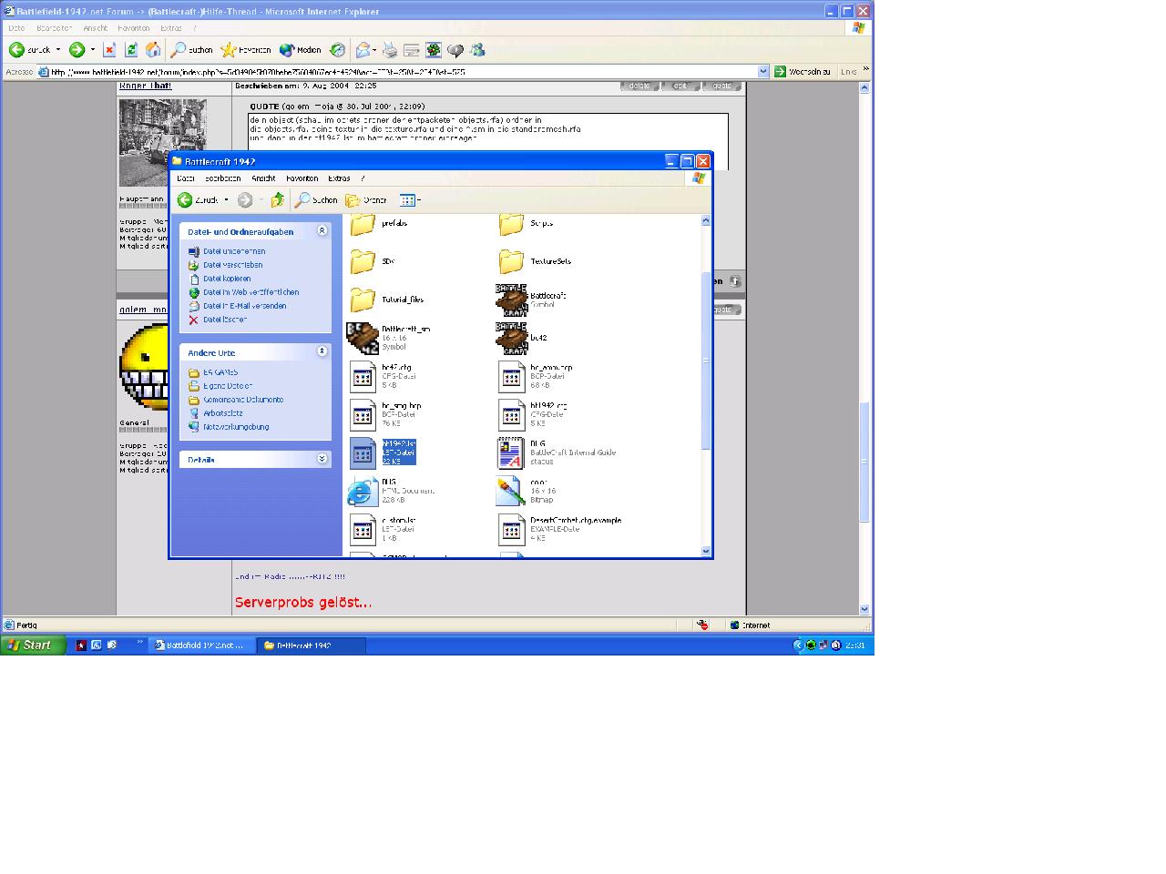
Task: Open Medien button in Internet Explorer toolbar
Action: pos(300,50)
